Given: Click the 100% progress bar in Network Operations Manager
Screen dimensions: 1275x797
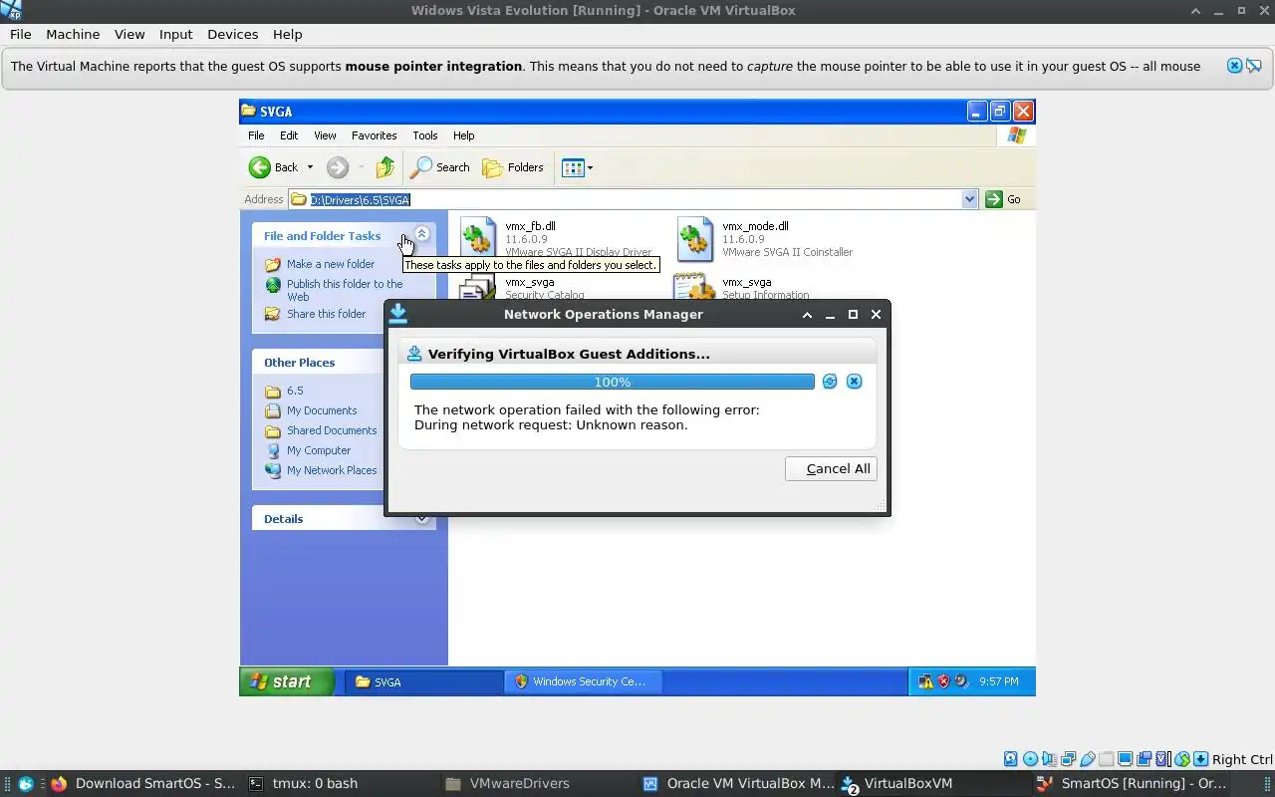Looking at the screenshot, I should point(612,382).
